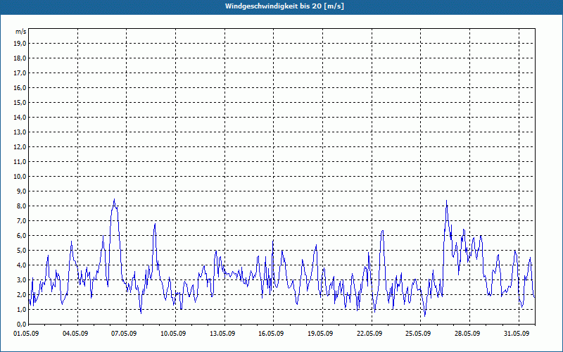The height and width of the screenshot is (352, 563).
Task: Select the 13,0 y-axis label
Action: (20, 132)
